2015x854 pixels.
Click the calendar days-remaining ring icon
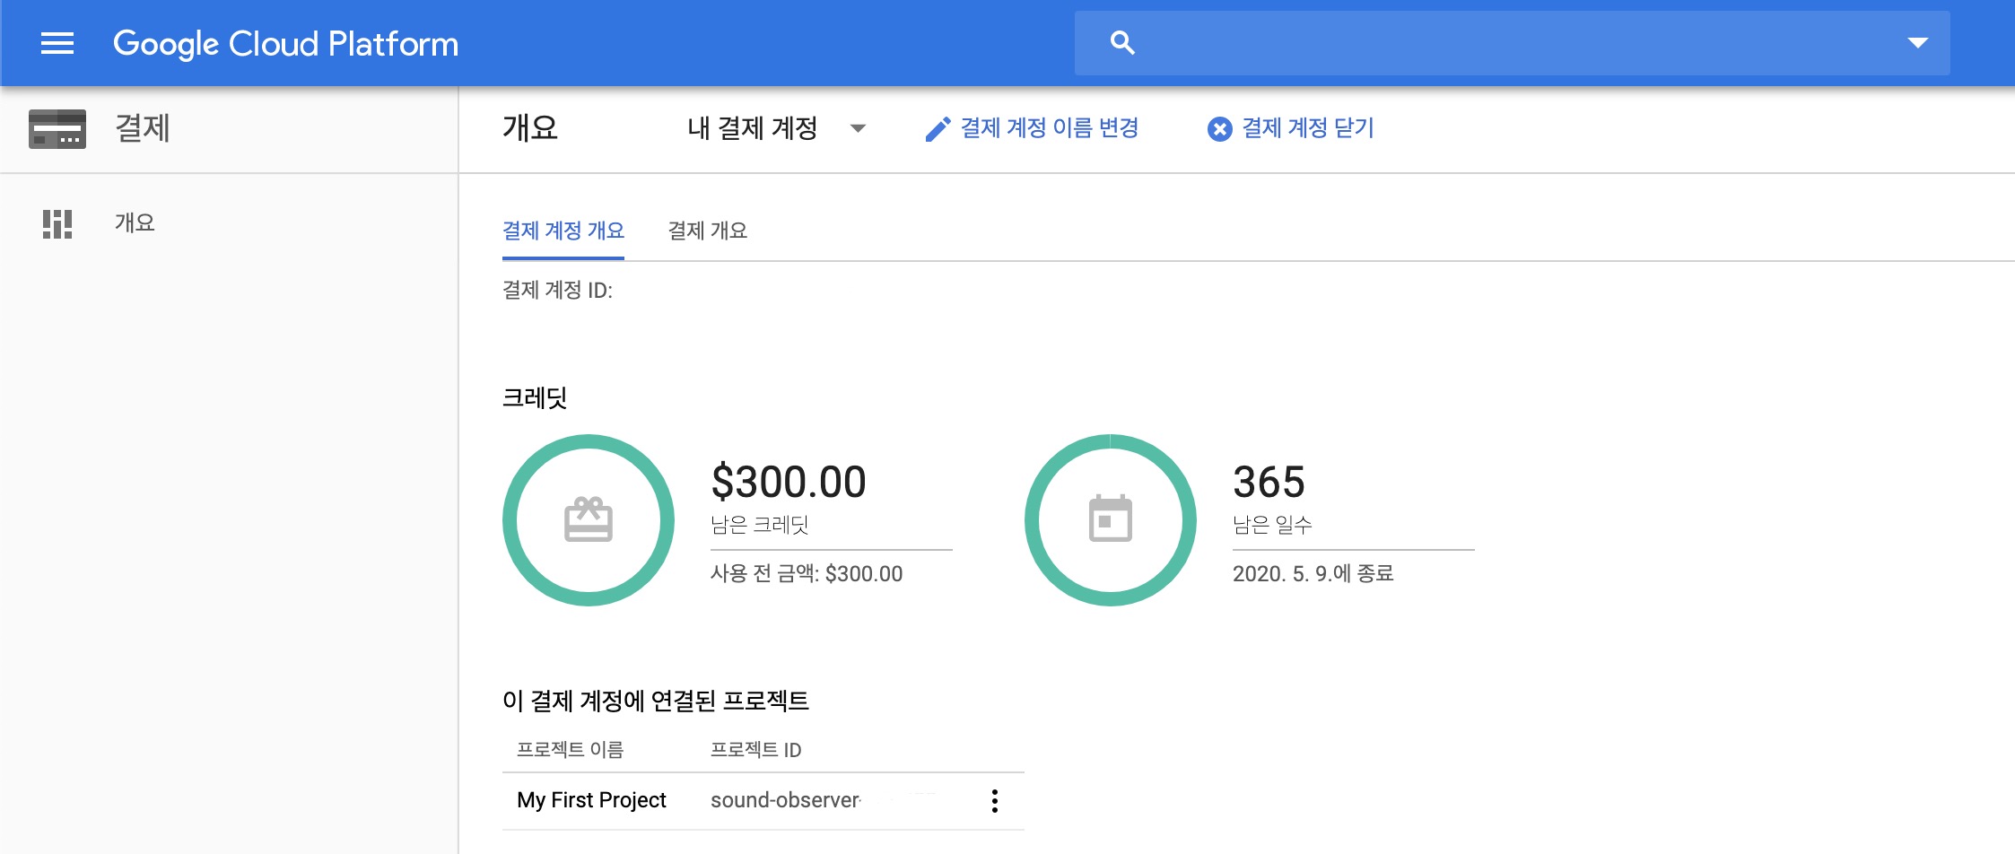(1111, 520)
